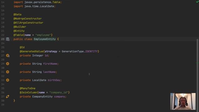The height and width of the screenshot is (112, 199).
Task: Click the @Builder annotation
Action: [x=20, y=27]
